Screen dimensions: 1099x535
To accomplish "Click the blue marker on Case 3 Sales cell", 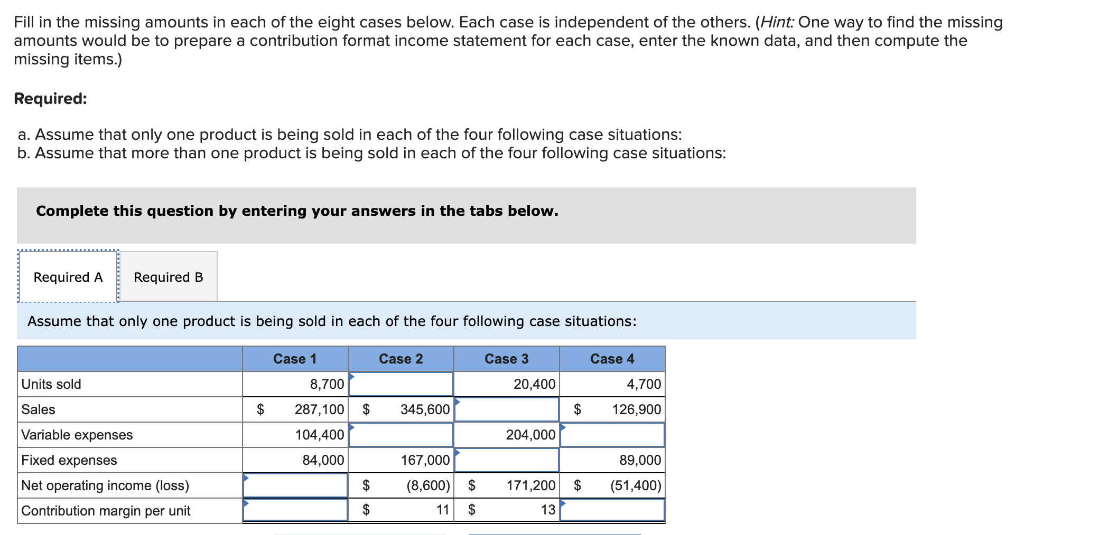I will pos(457,402).
